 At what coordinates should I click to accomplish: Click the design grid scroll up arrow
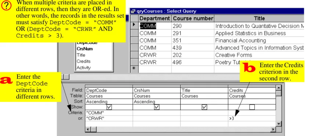(279, 88)
